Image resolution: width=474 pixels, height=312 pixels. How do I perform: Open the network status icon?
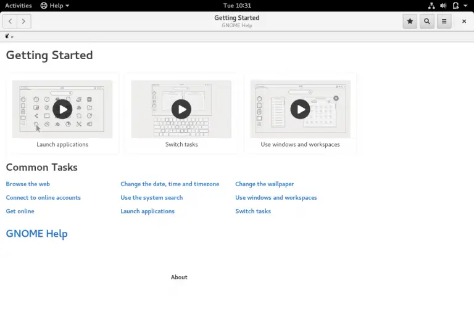pyautogui.click(x=431, y=6)
